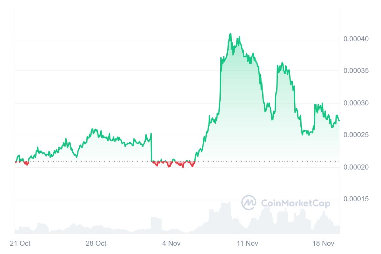The width and height of the screenshot is (381, 254).
Task: Click the start point of the price line
Action: 15,162
